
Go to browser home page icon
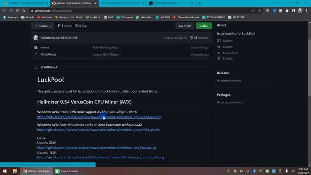(24, 11)
